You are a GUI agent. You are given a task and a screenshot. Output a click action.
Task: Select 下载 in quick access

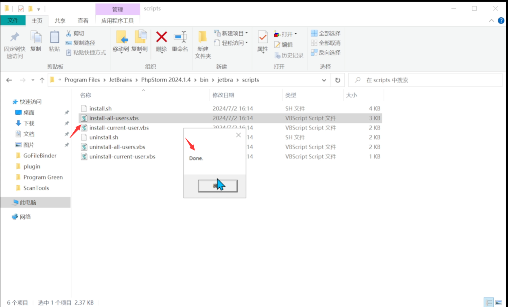coord(29,123)
